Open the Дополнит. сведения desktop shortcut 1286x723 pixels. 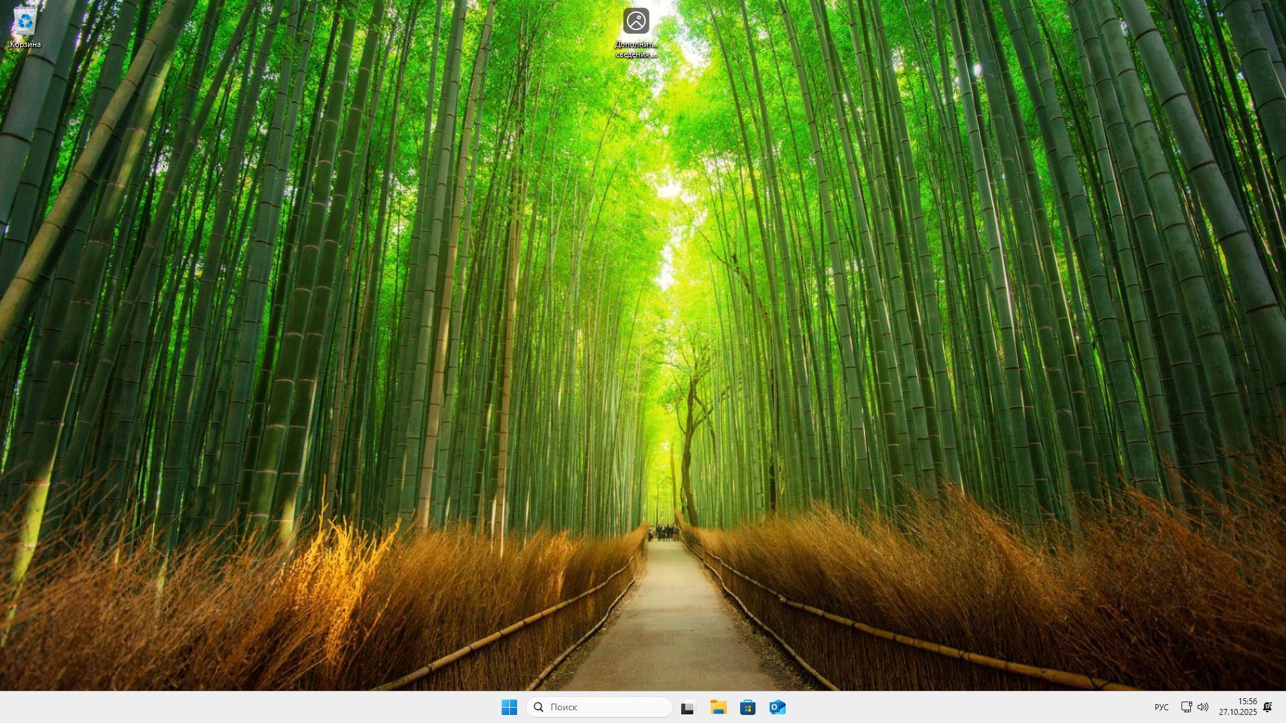pos(636,21)
